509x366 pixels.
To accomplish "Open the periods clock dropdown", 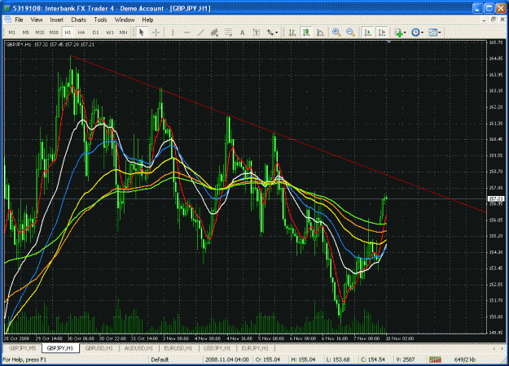I will coord(417,33).
